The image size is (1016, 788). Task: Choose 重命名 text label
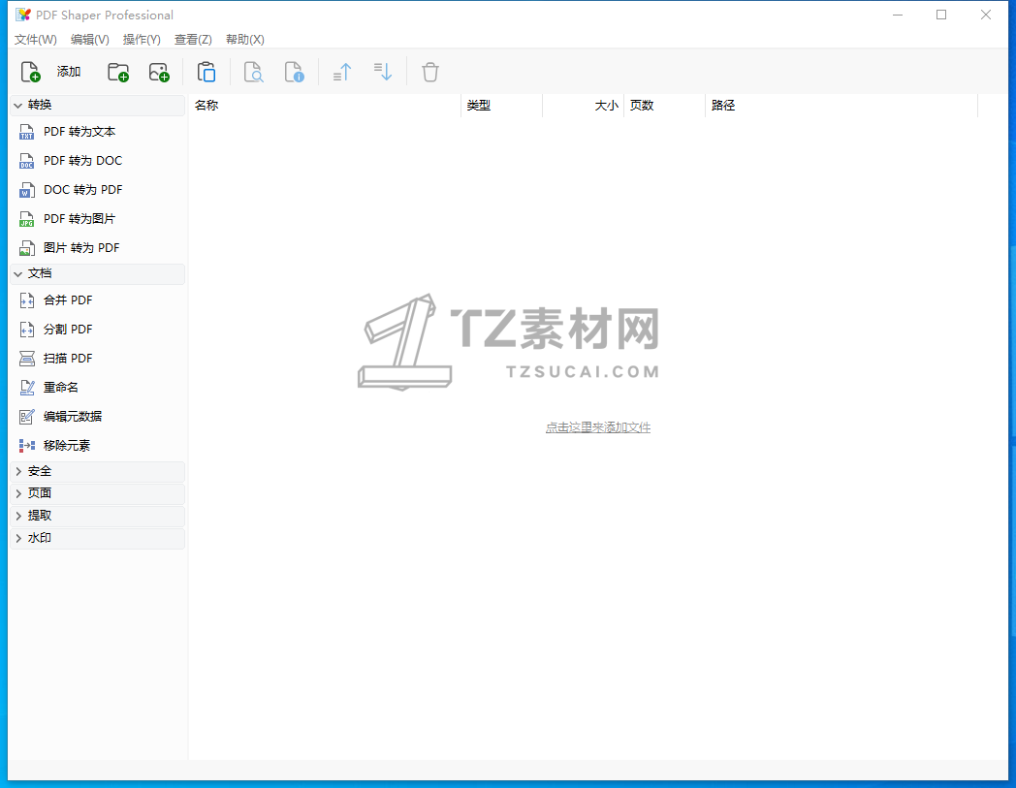tap(61, 388)
